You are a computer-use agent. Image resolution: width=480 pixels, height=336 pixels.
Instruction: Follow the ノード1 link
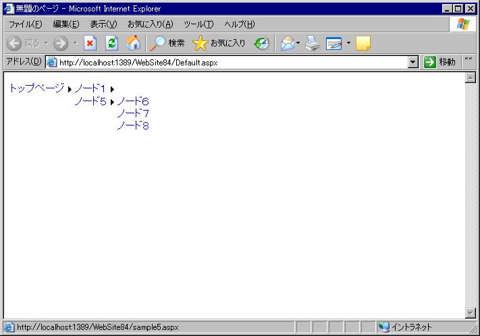point(90,88)
